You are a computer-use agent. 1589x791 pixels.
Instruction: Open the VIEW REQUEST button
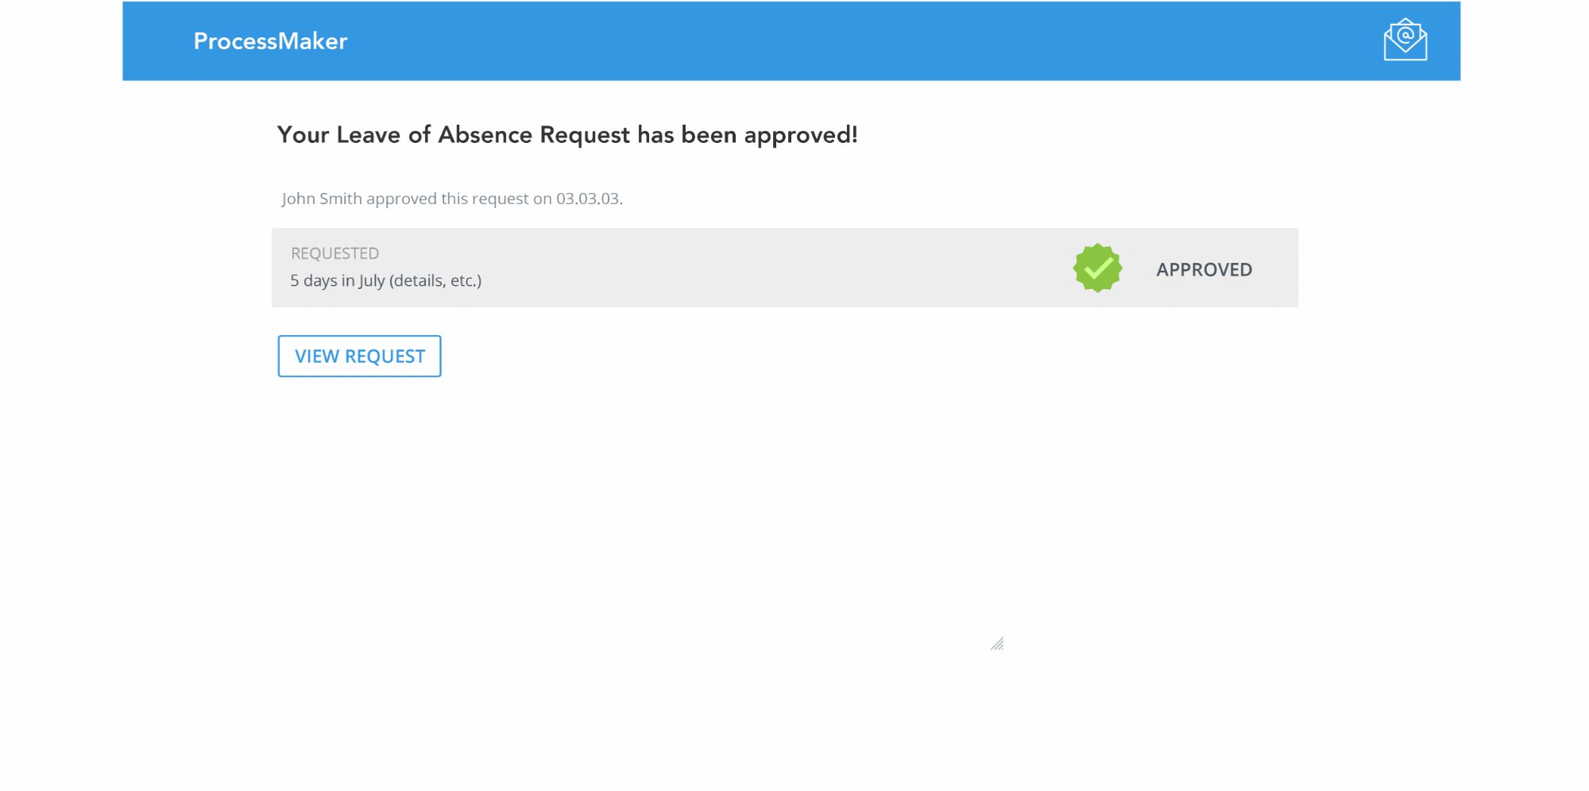[359, 356]
